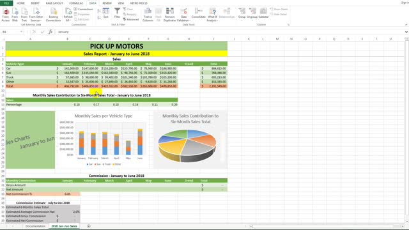The image size is (409, 230).
Task: Click the Name Box field
Action: (x=10, y=32)
